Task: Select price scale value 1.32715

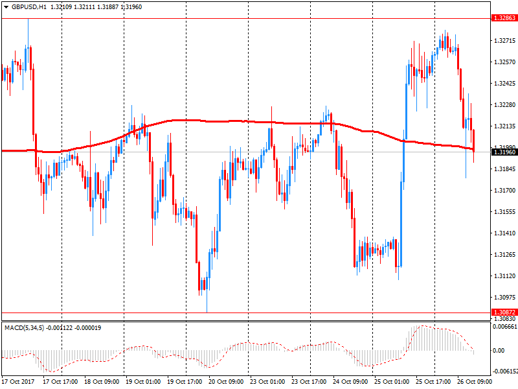Action: click(x=504, y=41)
